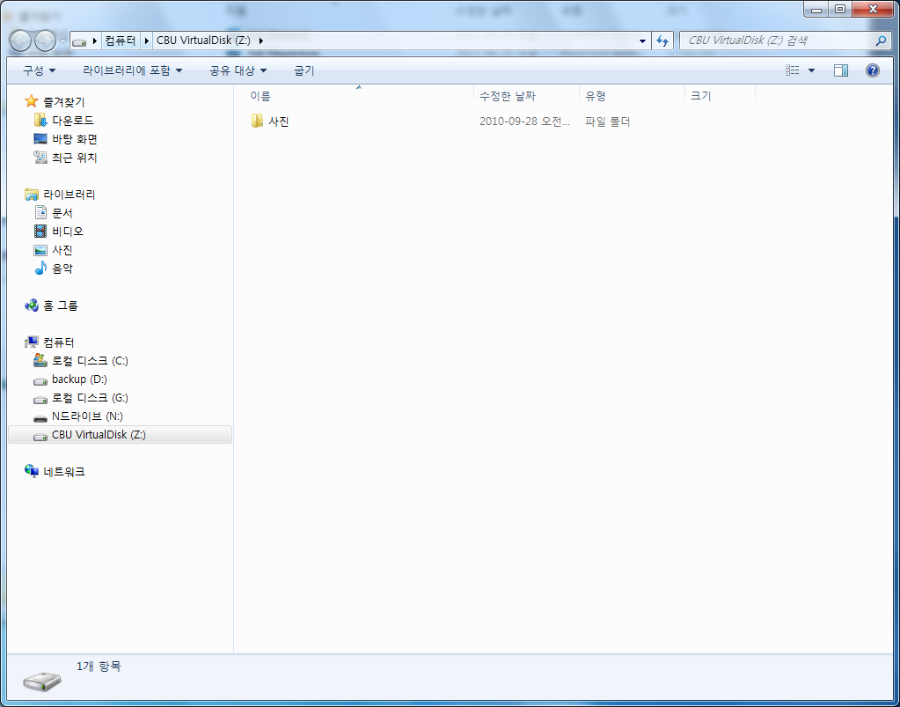Change view with the view icon

pyautogui.click(x=793, y=70)
